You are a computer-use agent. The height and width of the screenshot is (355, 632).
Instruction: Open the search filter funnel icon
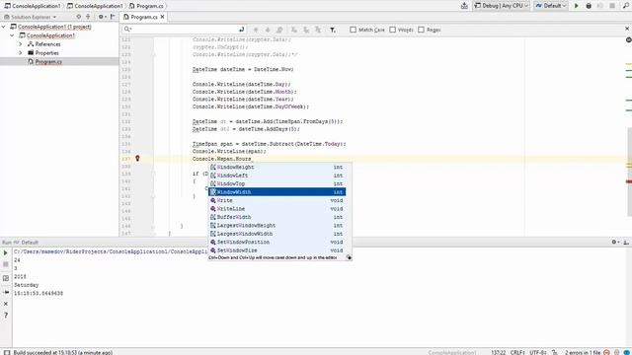pos(333,30)
